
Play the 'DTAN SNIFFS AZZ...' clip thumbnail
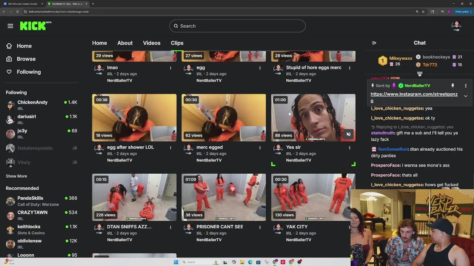(x=134, y=197)
